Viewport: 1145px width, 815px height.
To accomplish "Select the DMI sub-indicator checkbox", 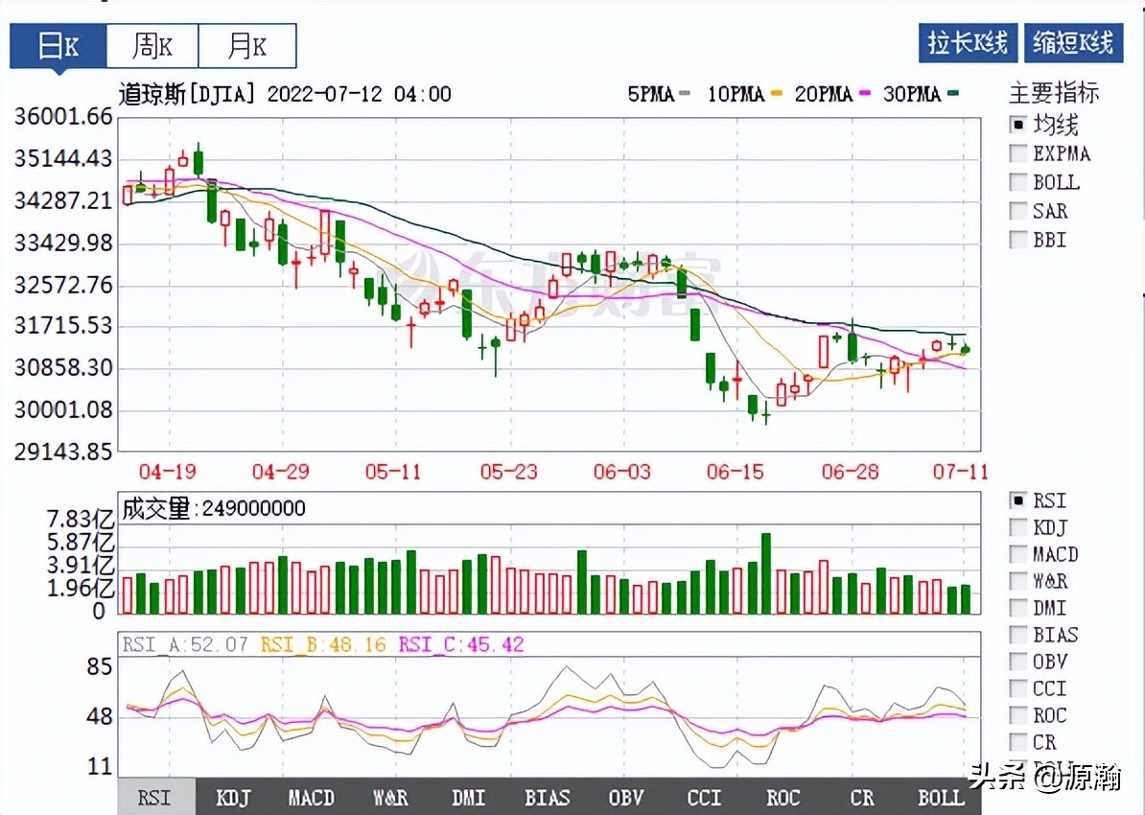I will 1018,608.
